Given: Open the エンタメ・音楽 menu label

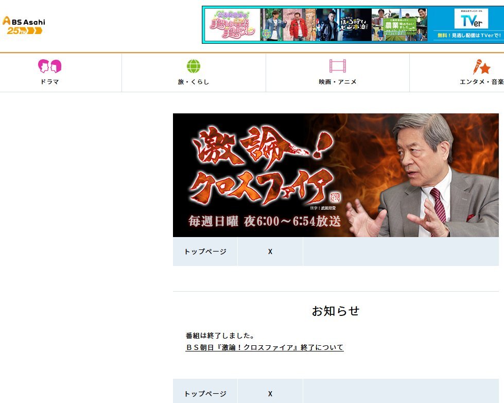Looking at the screenshot, I should (481, 82).
